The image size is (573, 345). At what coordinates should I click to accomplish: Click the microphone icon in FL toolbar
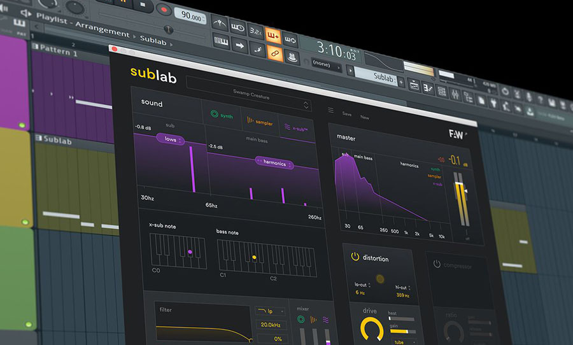coord(529,97)
